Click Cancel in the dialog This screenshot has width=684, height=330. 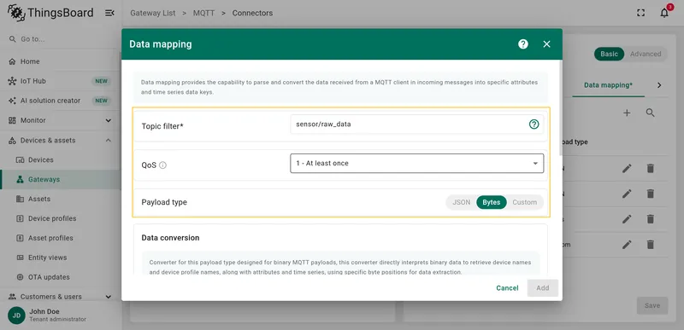(507, 288)
